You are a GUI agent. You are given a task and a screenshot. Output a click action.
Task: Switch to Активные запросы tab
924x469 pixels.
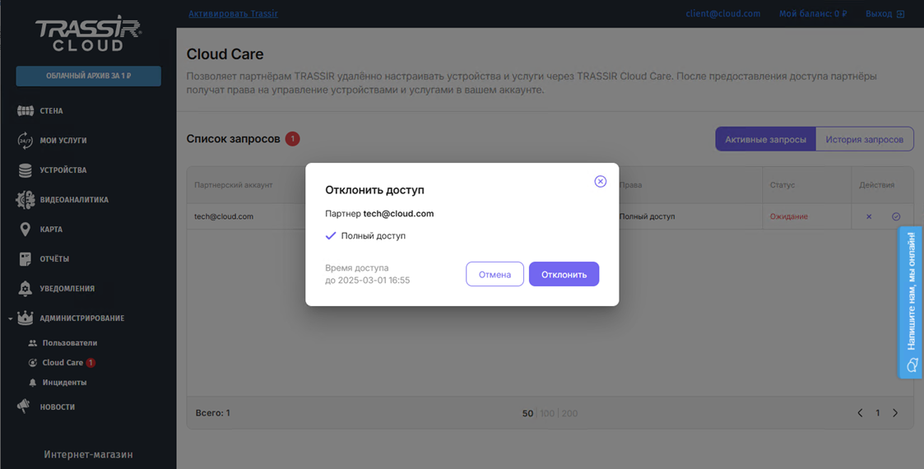[x=765, y=139]
